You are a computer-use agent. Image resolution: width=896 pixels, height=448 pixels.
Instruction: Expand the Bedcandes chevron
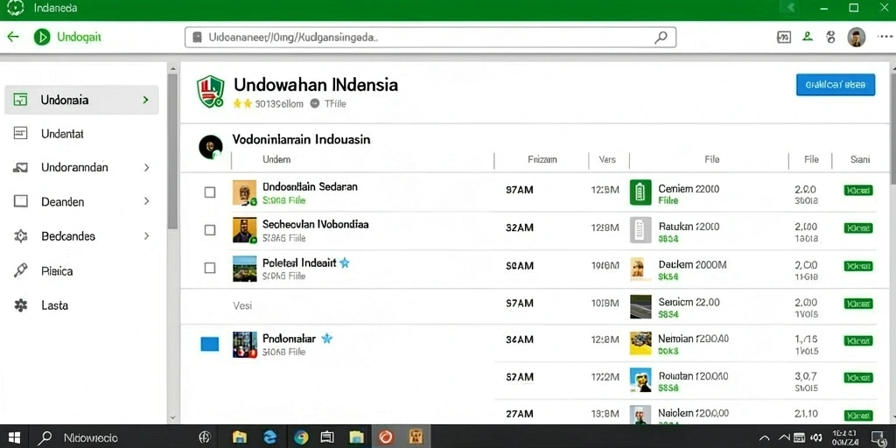[x=146, y=236]
